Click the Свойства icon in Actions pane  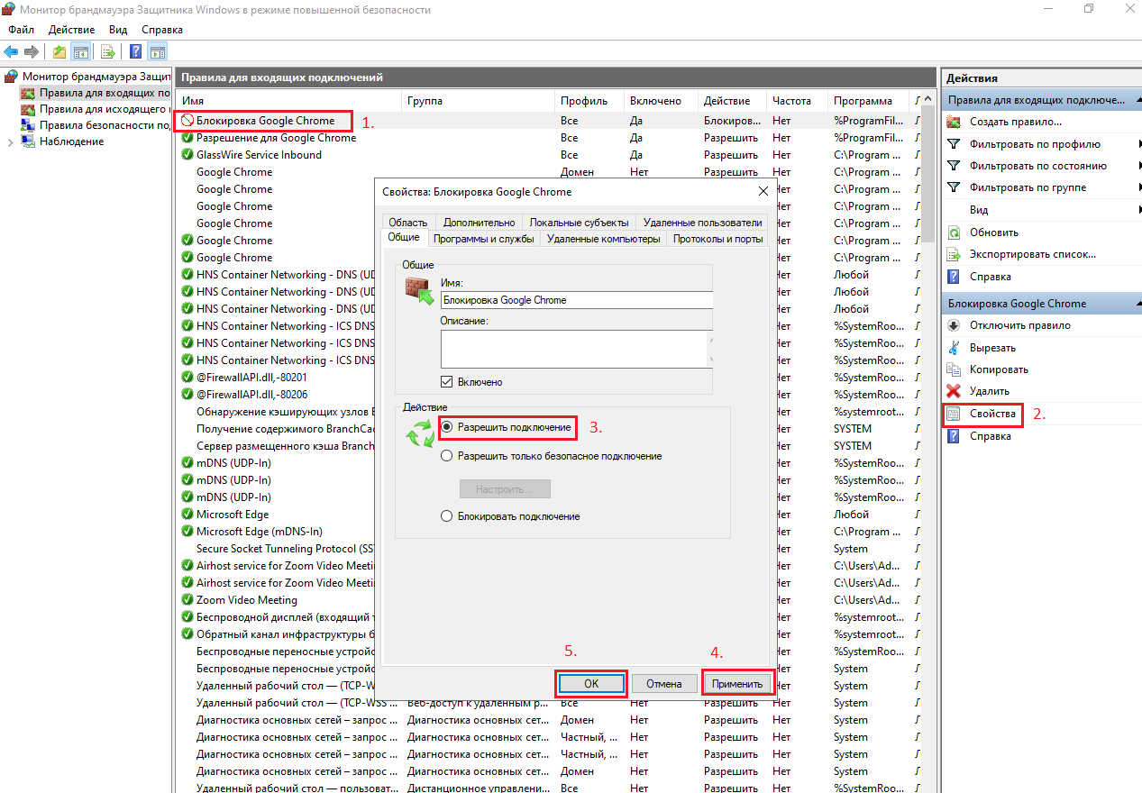click(954, 415)
